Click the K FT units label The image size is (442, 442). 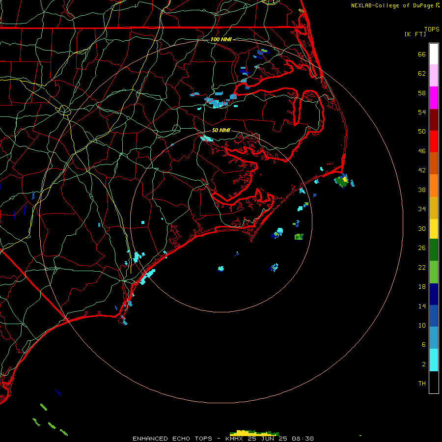[x=415, y=34]
